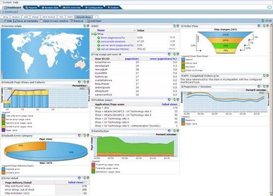This screenshot has height=196, width=273.
Task: Open the Order Flow widget settings icon
Action: pos(259,26)
